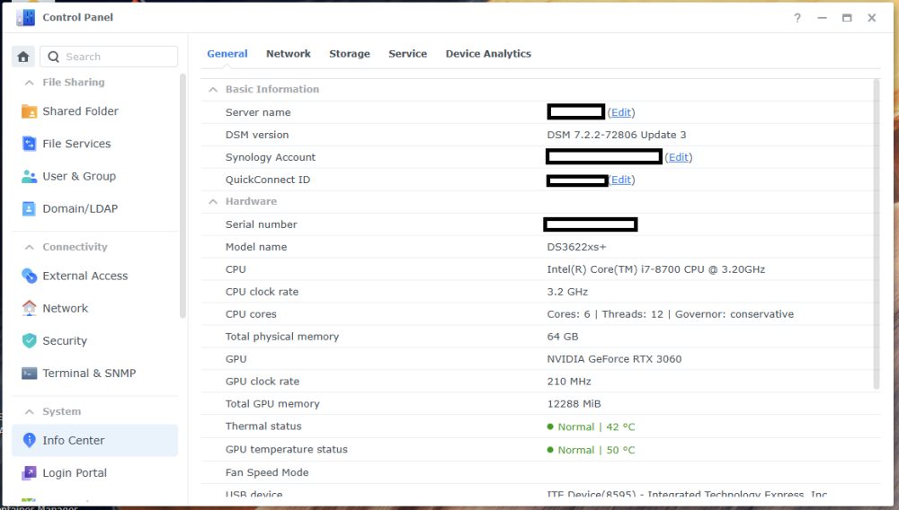This screenshot has height=510, width=899.
Task: Open Login Portal icon
Action: (29, 473)
